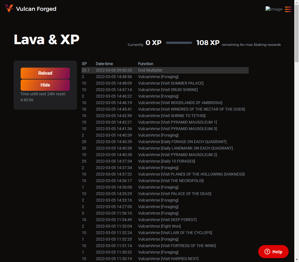Select Visit HARPIES NEST entry

click(x=168, y=259)
